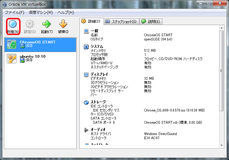This screenshot has height=160, width=229.
Task: Click the ICH AC97 controller value
Action: 152,138
